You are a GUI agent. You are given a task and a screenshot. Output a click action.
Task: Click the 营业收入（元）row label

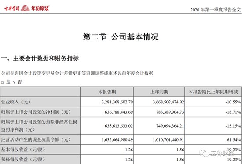16,102
